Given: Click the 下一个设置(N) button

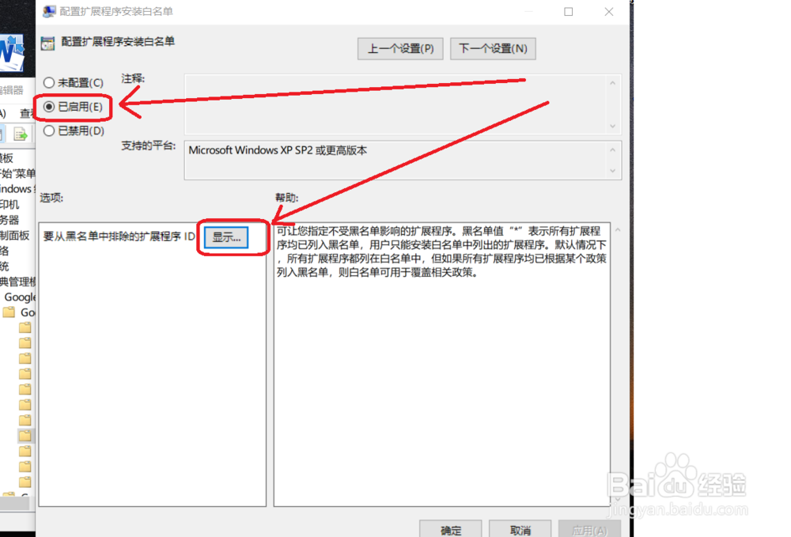Looking at the screenshot, I should [492, 48].
